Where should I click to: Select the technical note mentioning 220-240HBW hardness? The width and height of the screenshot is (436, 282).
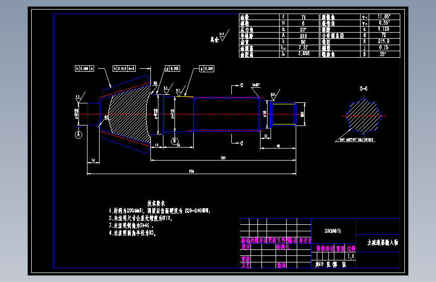159,211
